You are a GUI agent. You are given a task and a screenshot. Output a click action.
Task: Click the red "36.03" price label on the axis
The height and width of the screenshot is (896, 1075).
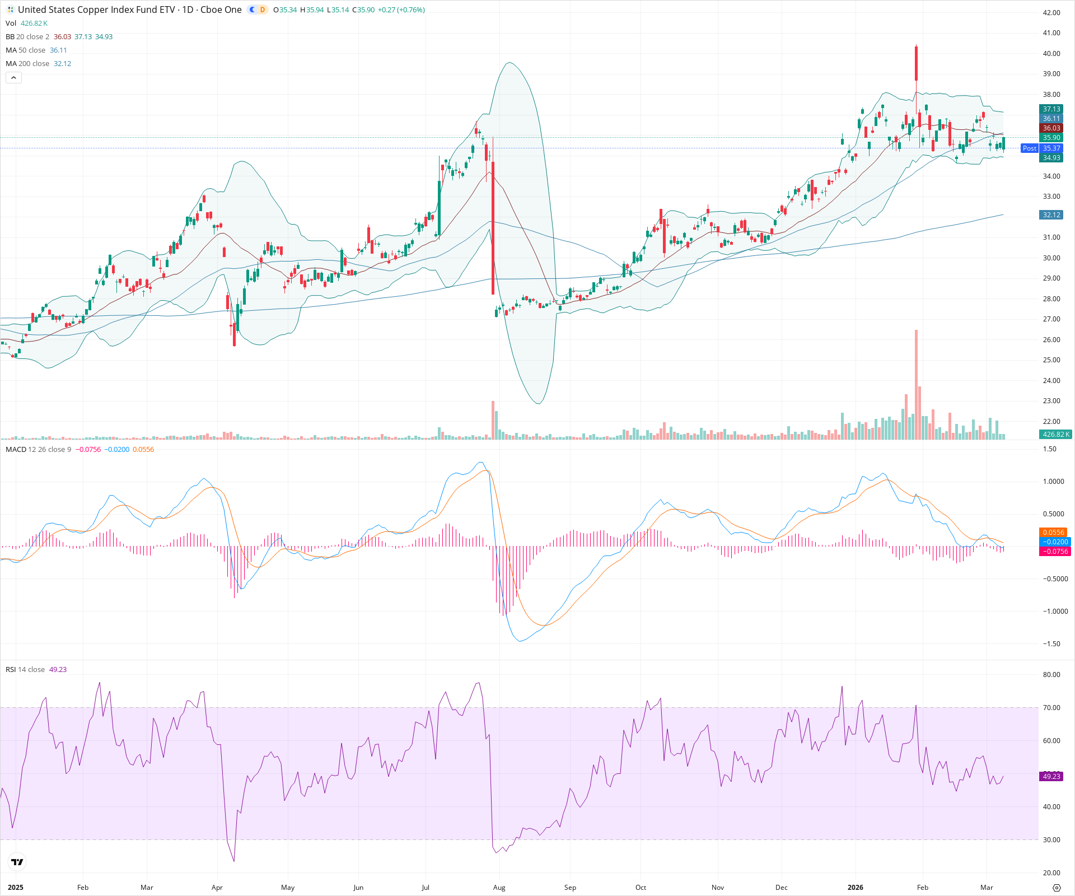[1051, 128]
